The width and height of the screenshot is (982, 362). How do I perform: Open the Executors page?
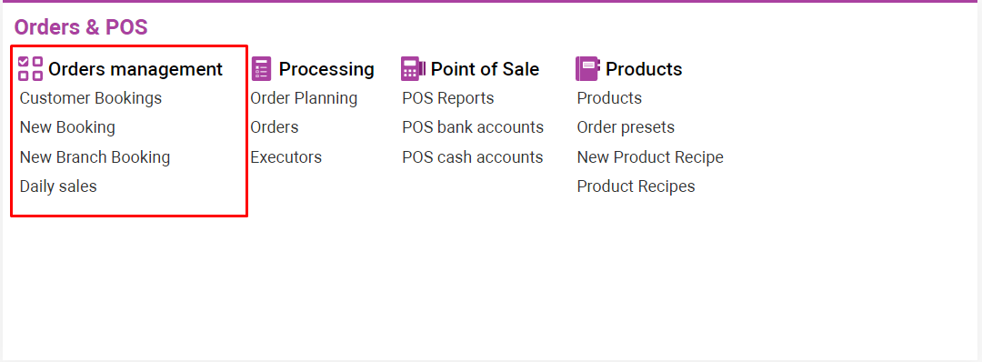286,156
